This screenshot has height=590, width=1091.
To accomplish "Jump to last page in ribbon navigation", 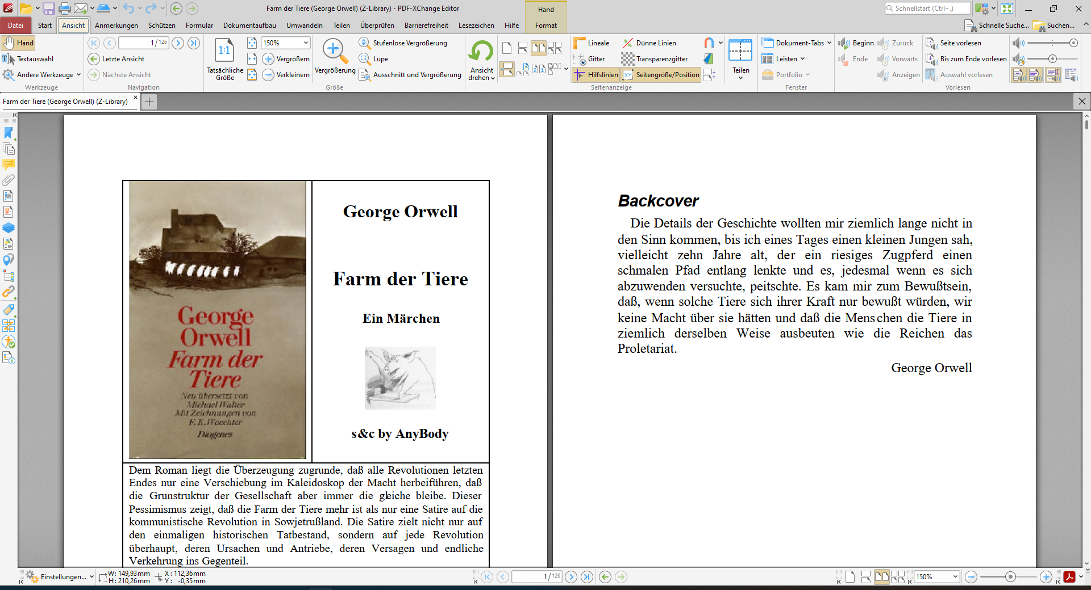I will 194,43.
